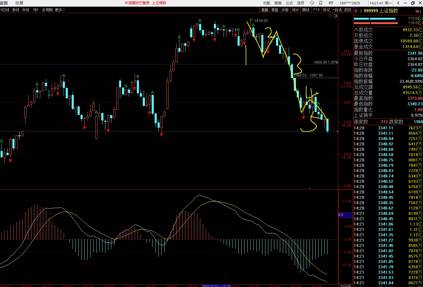
Task: Click the 国债成交 value 10589.80亿
Action: 411,41
